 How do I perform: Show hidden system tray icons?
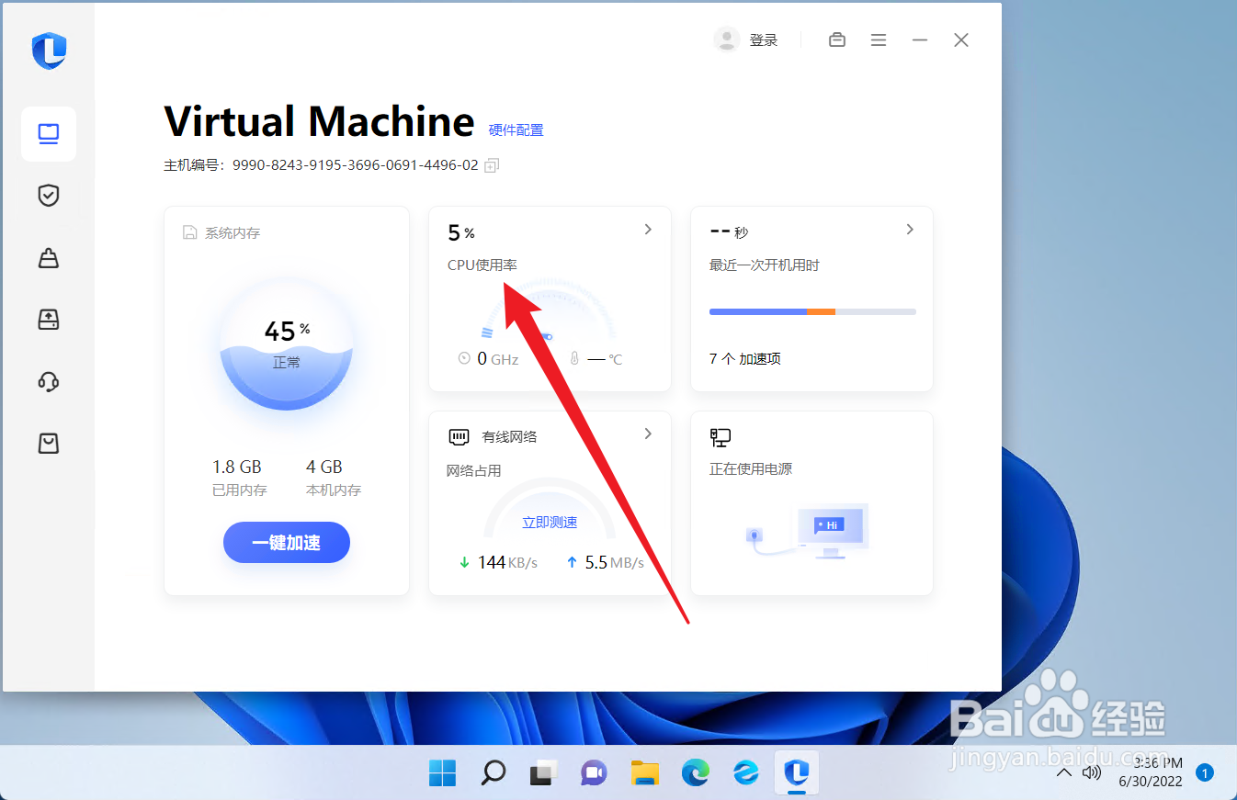pyautogui.click(x=1064, y=773)
